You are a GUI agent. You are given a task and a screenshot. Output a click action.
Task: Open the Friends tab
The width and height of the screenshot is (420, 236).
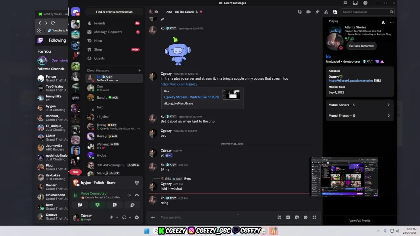coord(114,23)
